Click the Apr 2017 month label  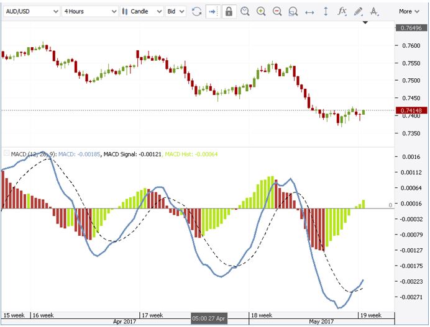tap(124, 321)
